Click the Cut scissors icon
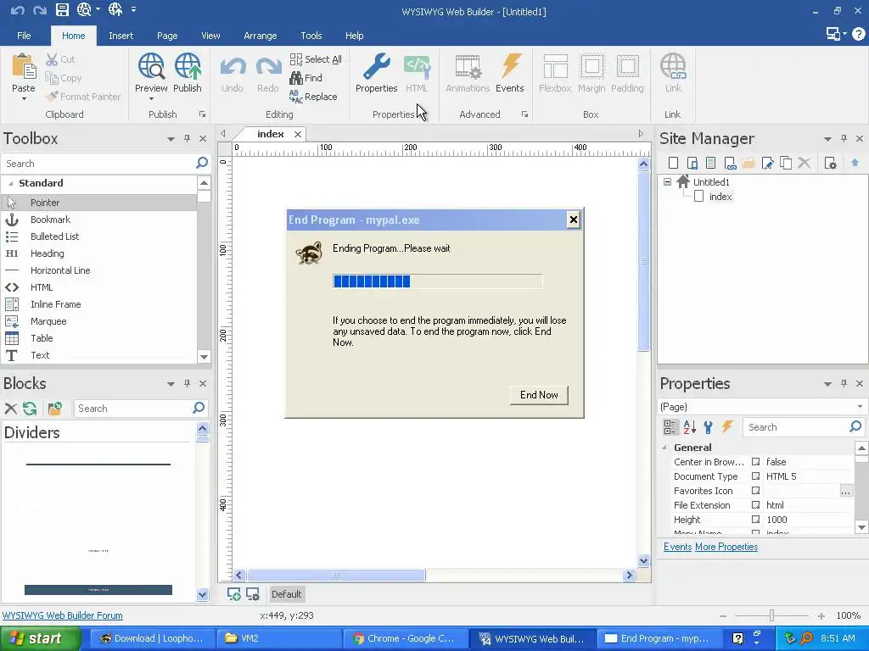This screenshot has width=869, height=651. coord(52,59)
